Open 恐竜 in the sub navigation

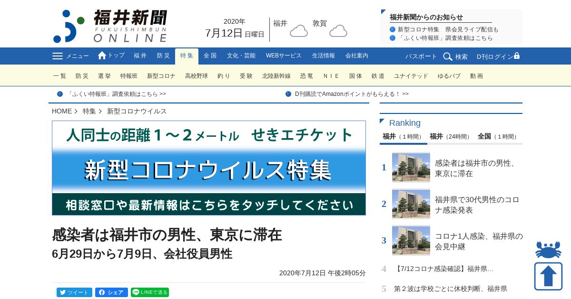[x=306, y=76]
